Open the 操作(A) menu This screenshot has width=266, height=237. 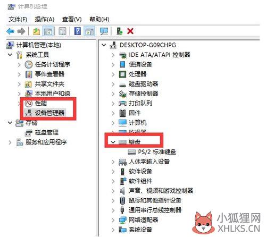(x=45, y=19)
